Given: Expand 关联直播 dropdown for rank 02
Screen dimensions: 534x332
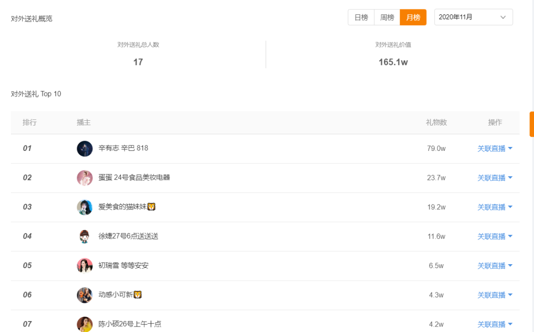Looking at the screenshot, I should [495, 178].
